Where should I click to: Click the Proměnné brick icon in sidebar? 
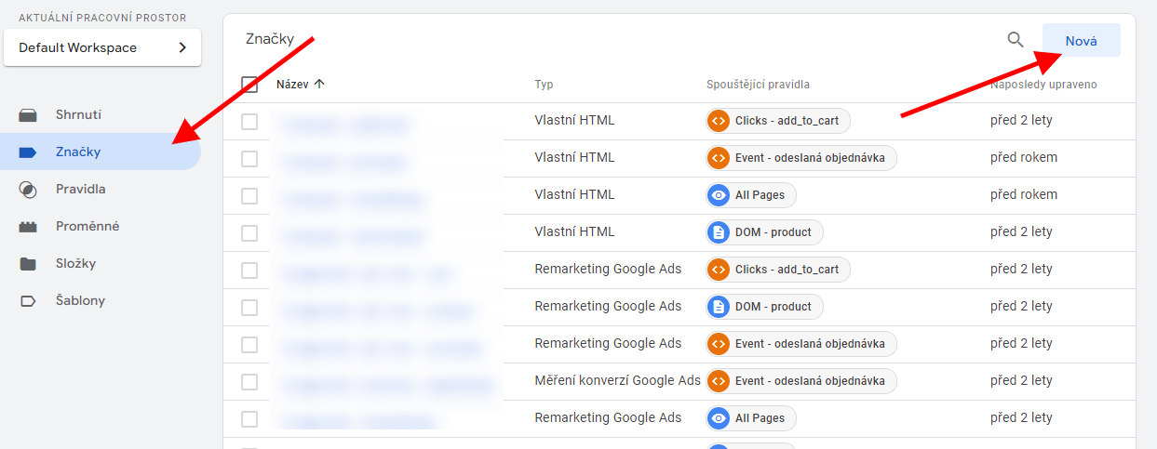click(28, 227)
